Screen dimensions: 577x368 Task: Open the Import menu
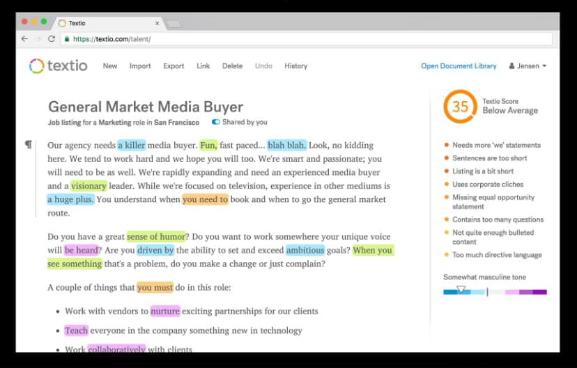tap(140, 66)
